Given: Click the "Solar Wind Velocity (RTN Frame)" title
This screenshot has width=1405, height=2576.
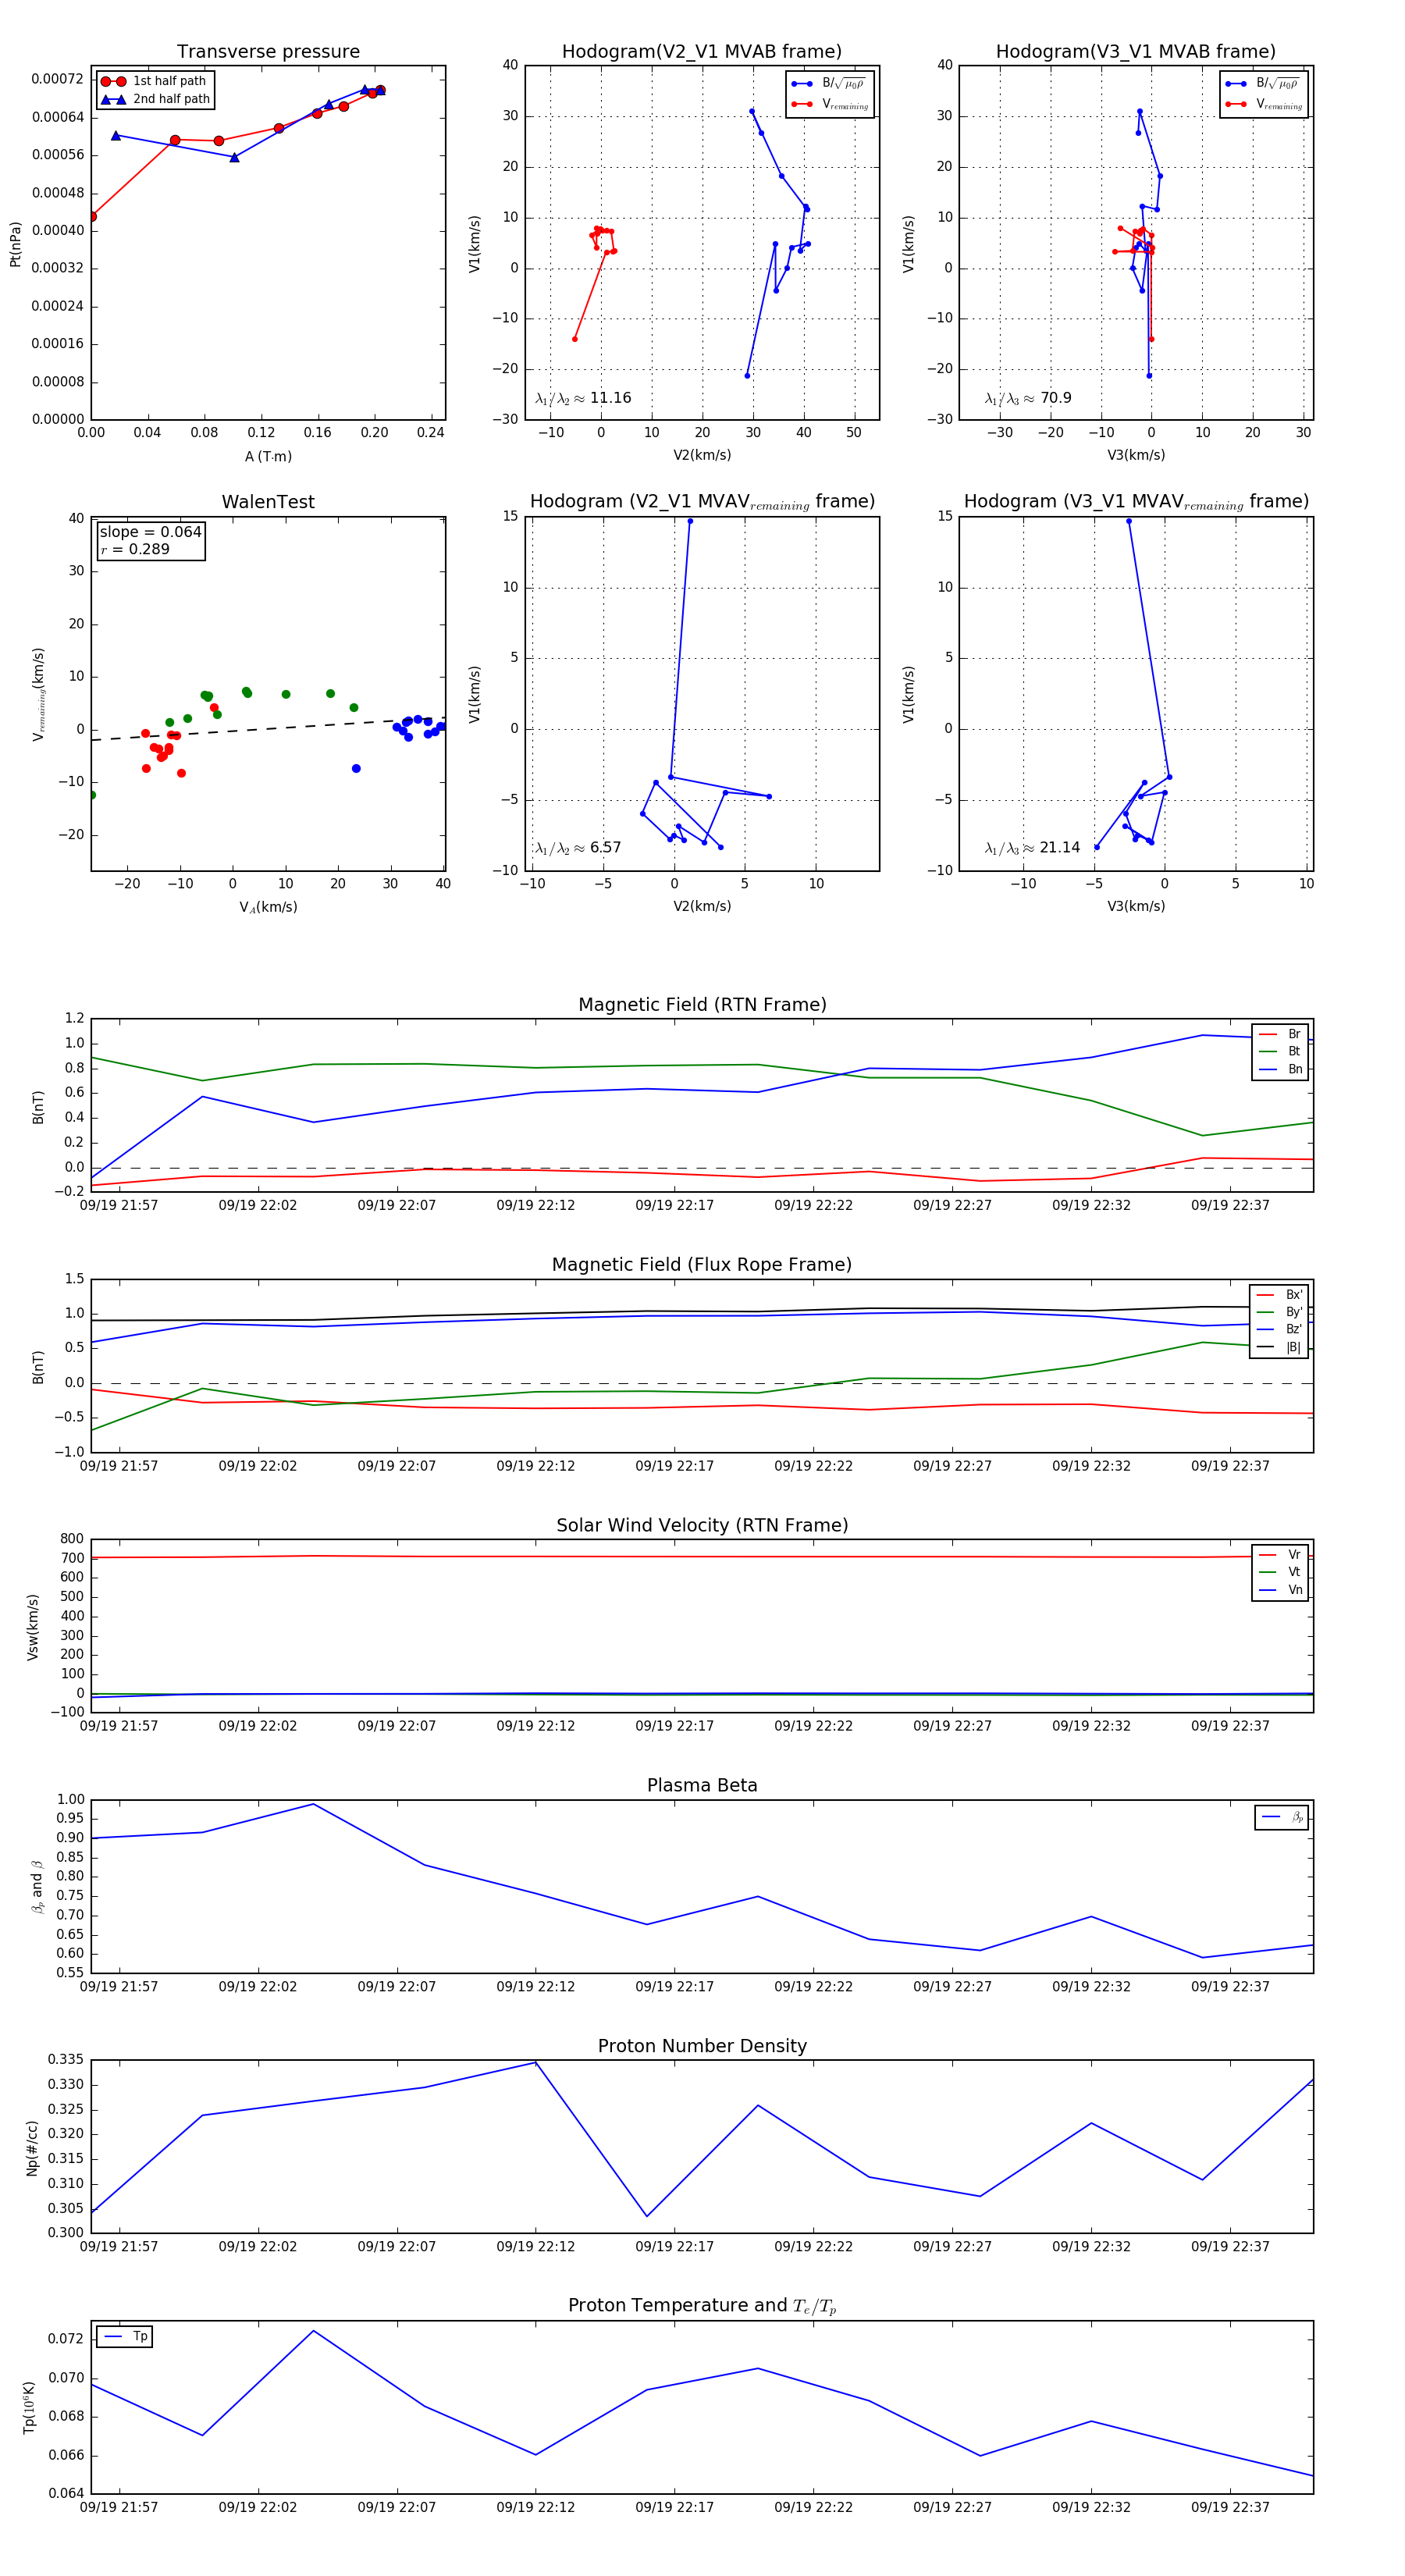Looking at the screenshot, I should point(702,1525).
